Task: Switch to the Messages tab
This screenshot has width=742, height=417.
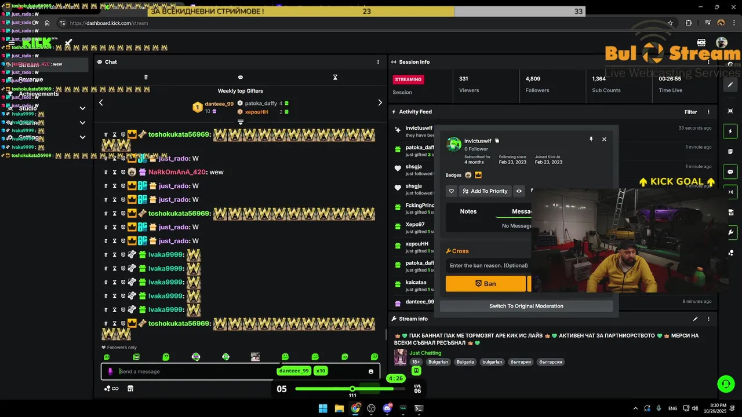Action: [522, 211]
